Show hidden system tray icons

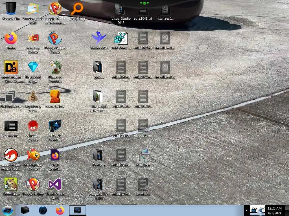[247, 211]
